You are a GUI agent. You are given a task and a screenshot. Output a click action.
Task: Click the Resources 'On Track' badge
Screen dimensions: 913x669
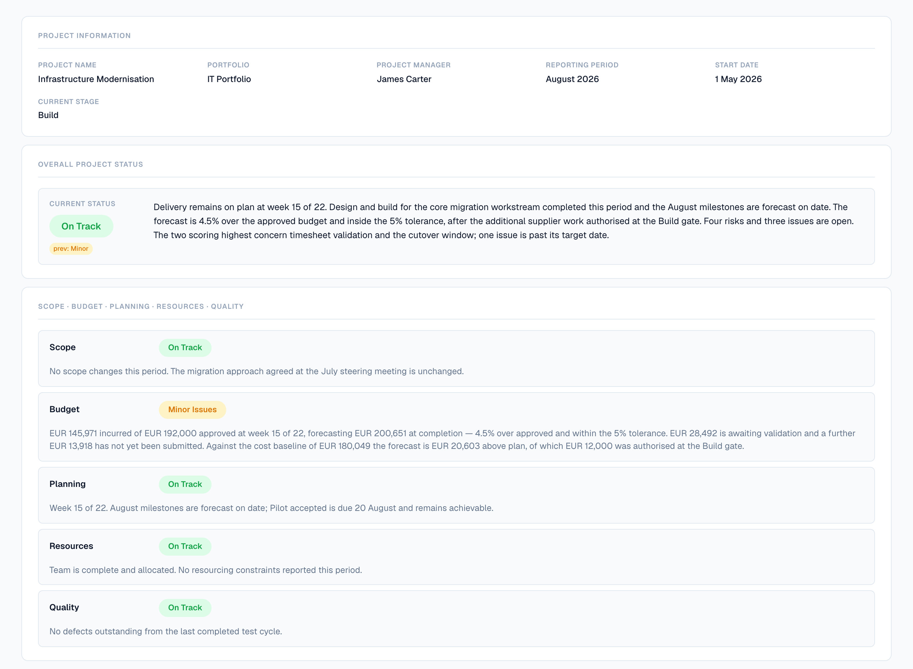[185, 546]
